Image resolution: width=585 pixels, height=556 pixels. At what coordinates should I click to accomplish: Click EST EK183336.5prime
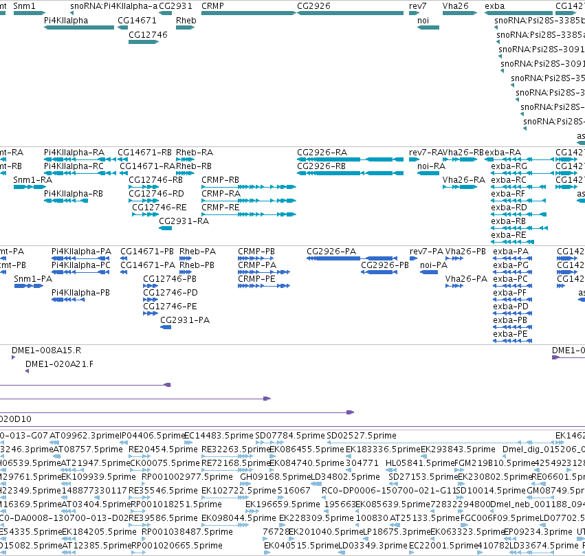[383, 449]
